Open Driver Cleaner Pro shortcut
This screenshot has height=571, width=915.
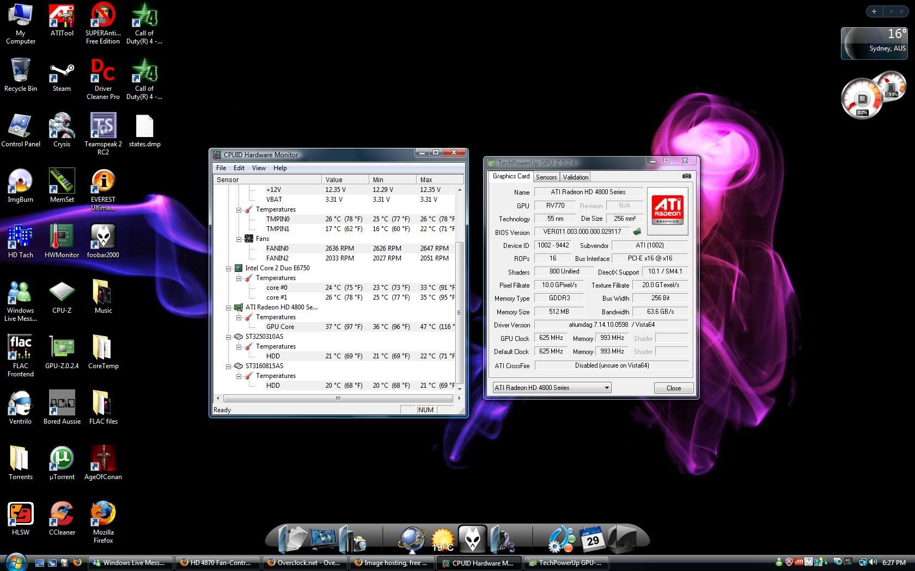tap(103, 79)
